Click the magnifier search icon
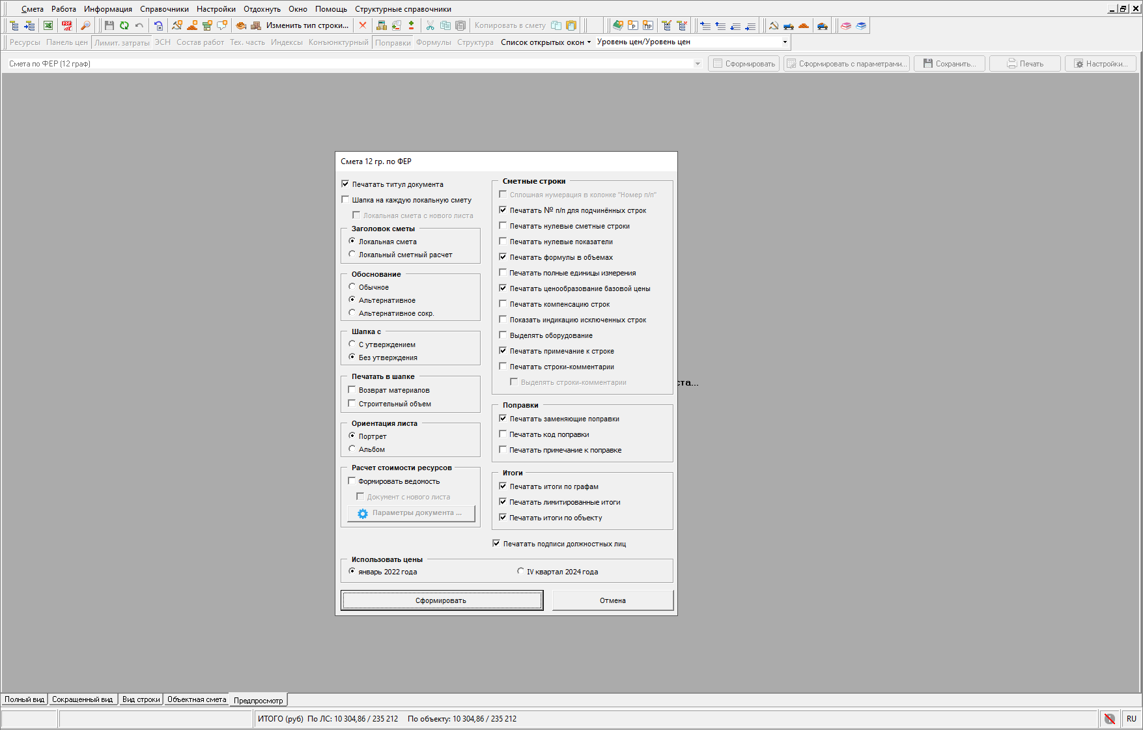The width and height of the screenshot is (1143, 730). (x=85, y=25)
